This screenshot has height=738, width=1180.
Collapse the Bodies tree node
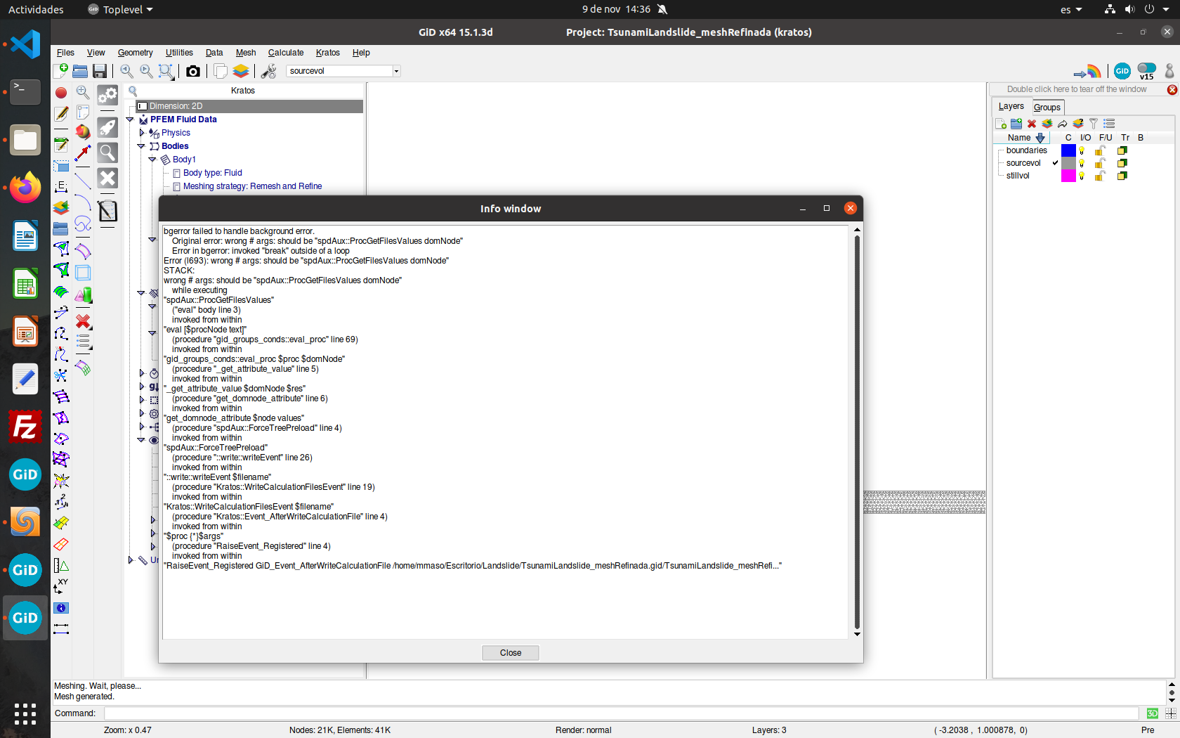(x=143, y=146)
